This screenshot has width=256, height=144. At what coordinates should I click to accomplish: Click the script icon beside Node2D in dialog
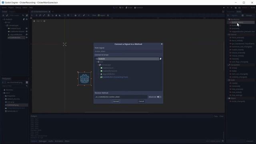[x=160, y=59]
